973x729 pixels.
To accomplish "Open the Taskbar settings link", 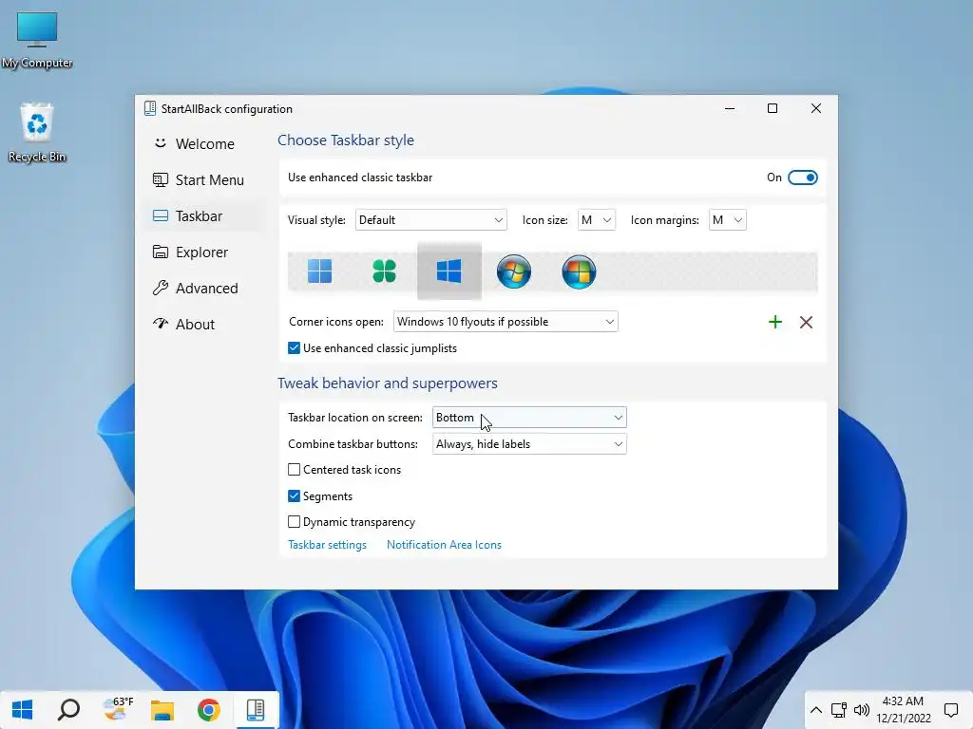I will [x=327, y=545].
